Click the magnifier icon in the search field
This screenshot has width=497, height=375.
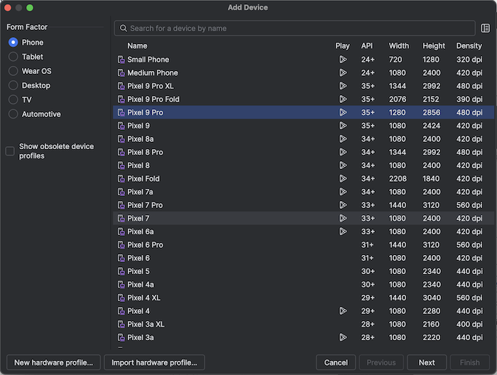tap(123, 28)
